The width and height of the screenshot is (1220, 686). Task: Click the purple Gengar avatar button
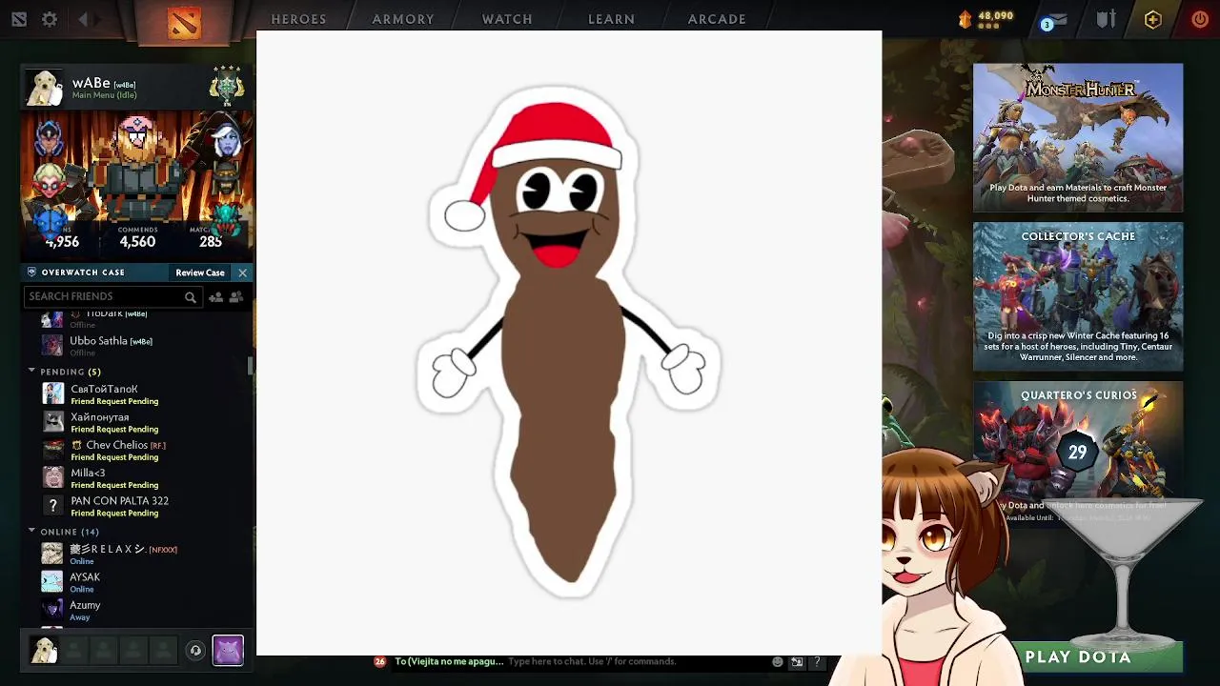[228, 650]
